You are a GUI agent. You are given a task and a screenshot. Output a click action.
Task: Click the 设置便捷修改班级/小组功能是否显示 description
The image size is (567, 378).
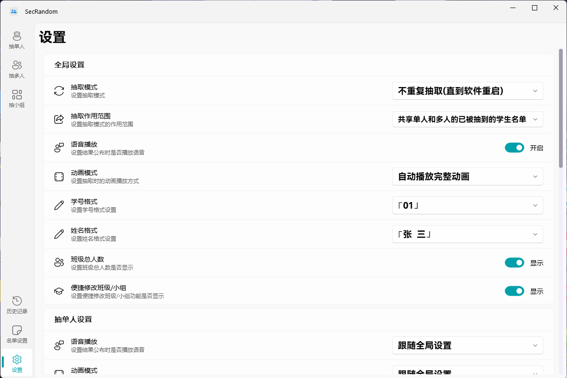pyautogui.click(x=118, y=296)
